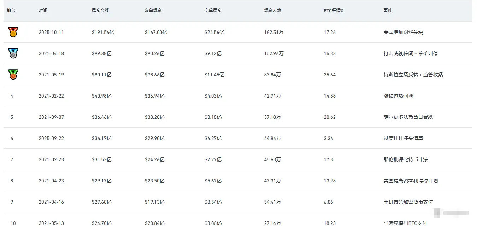Select the 多单爆仓 column header
Screen dimensions: 477x233
153,11
